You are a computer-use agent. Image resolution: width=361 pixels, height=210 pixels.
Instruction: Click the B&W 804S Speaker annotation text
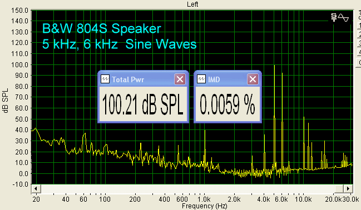point(102,28)
